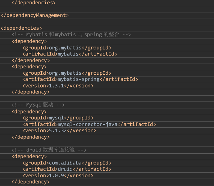214x186 pixels.
Task: Click the artifactId mybatis line
Action: click(x=70, y=54)
